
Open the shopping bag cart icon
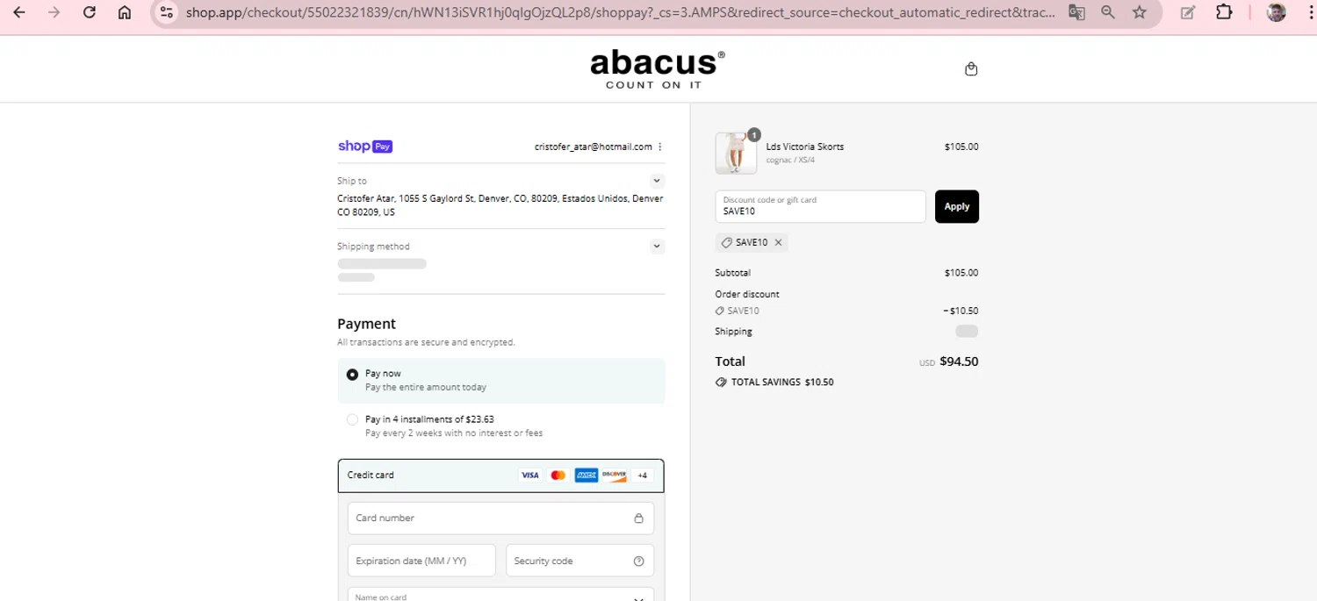point(971,69)
